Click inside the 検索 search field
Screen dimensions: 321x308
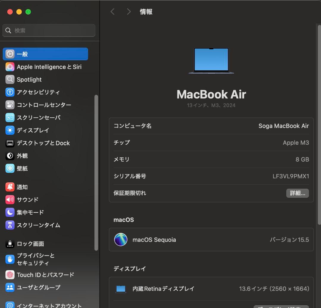(48, 30)
